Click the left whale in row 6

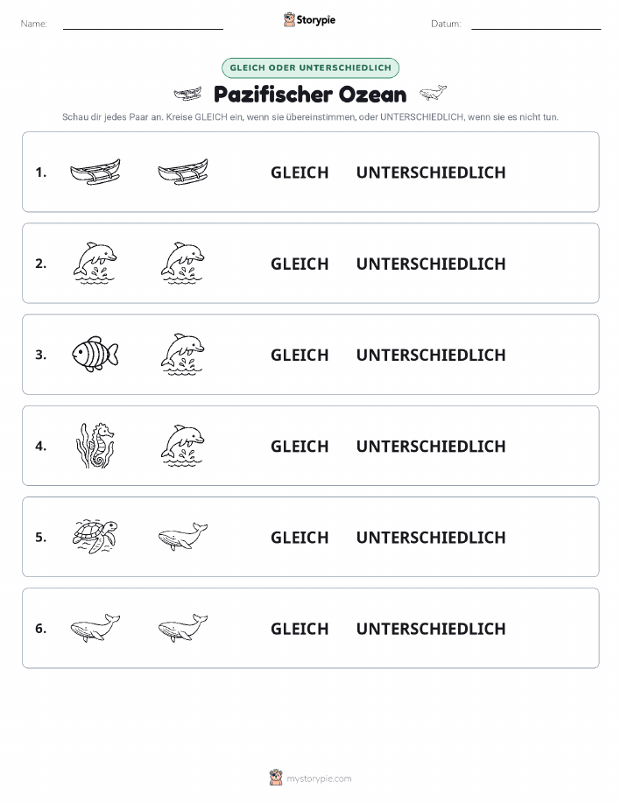95,628
